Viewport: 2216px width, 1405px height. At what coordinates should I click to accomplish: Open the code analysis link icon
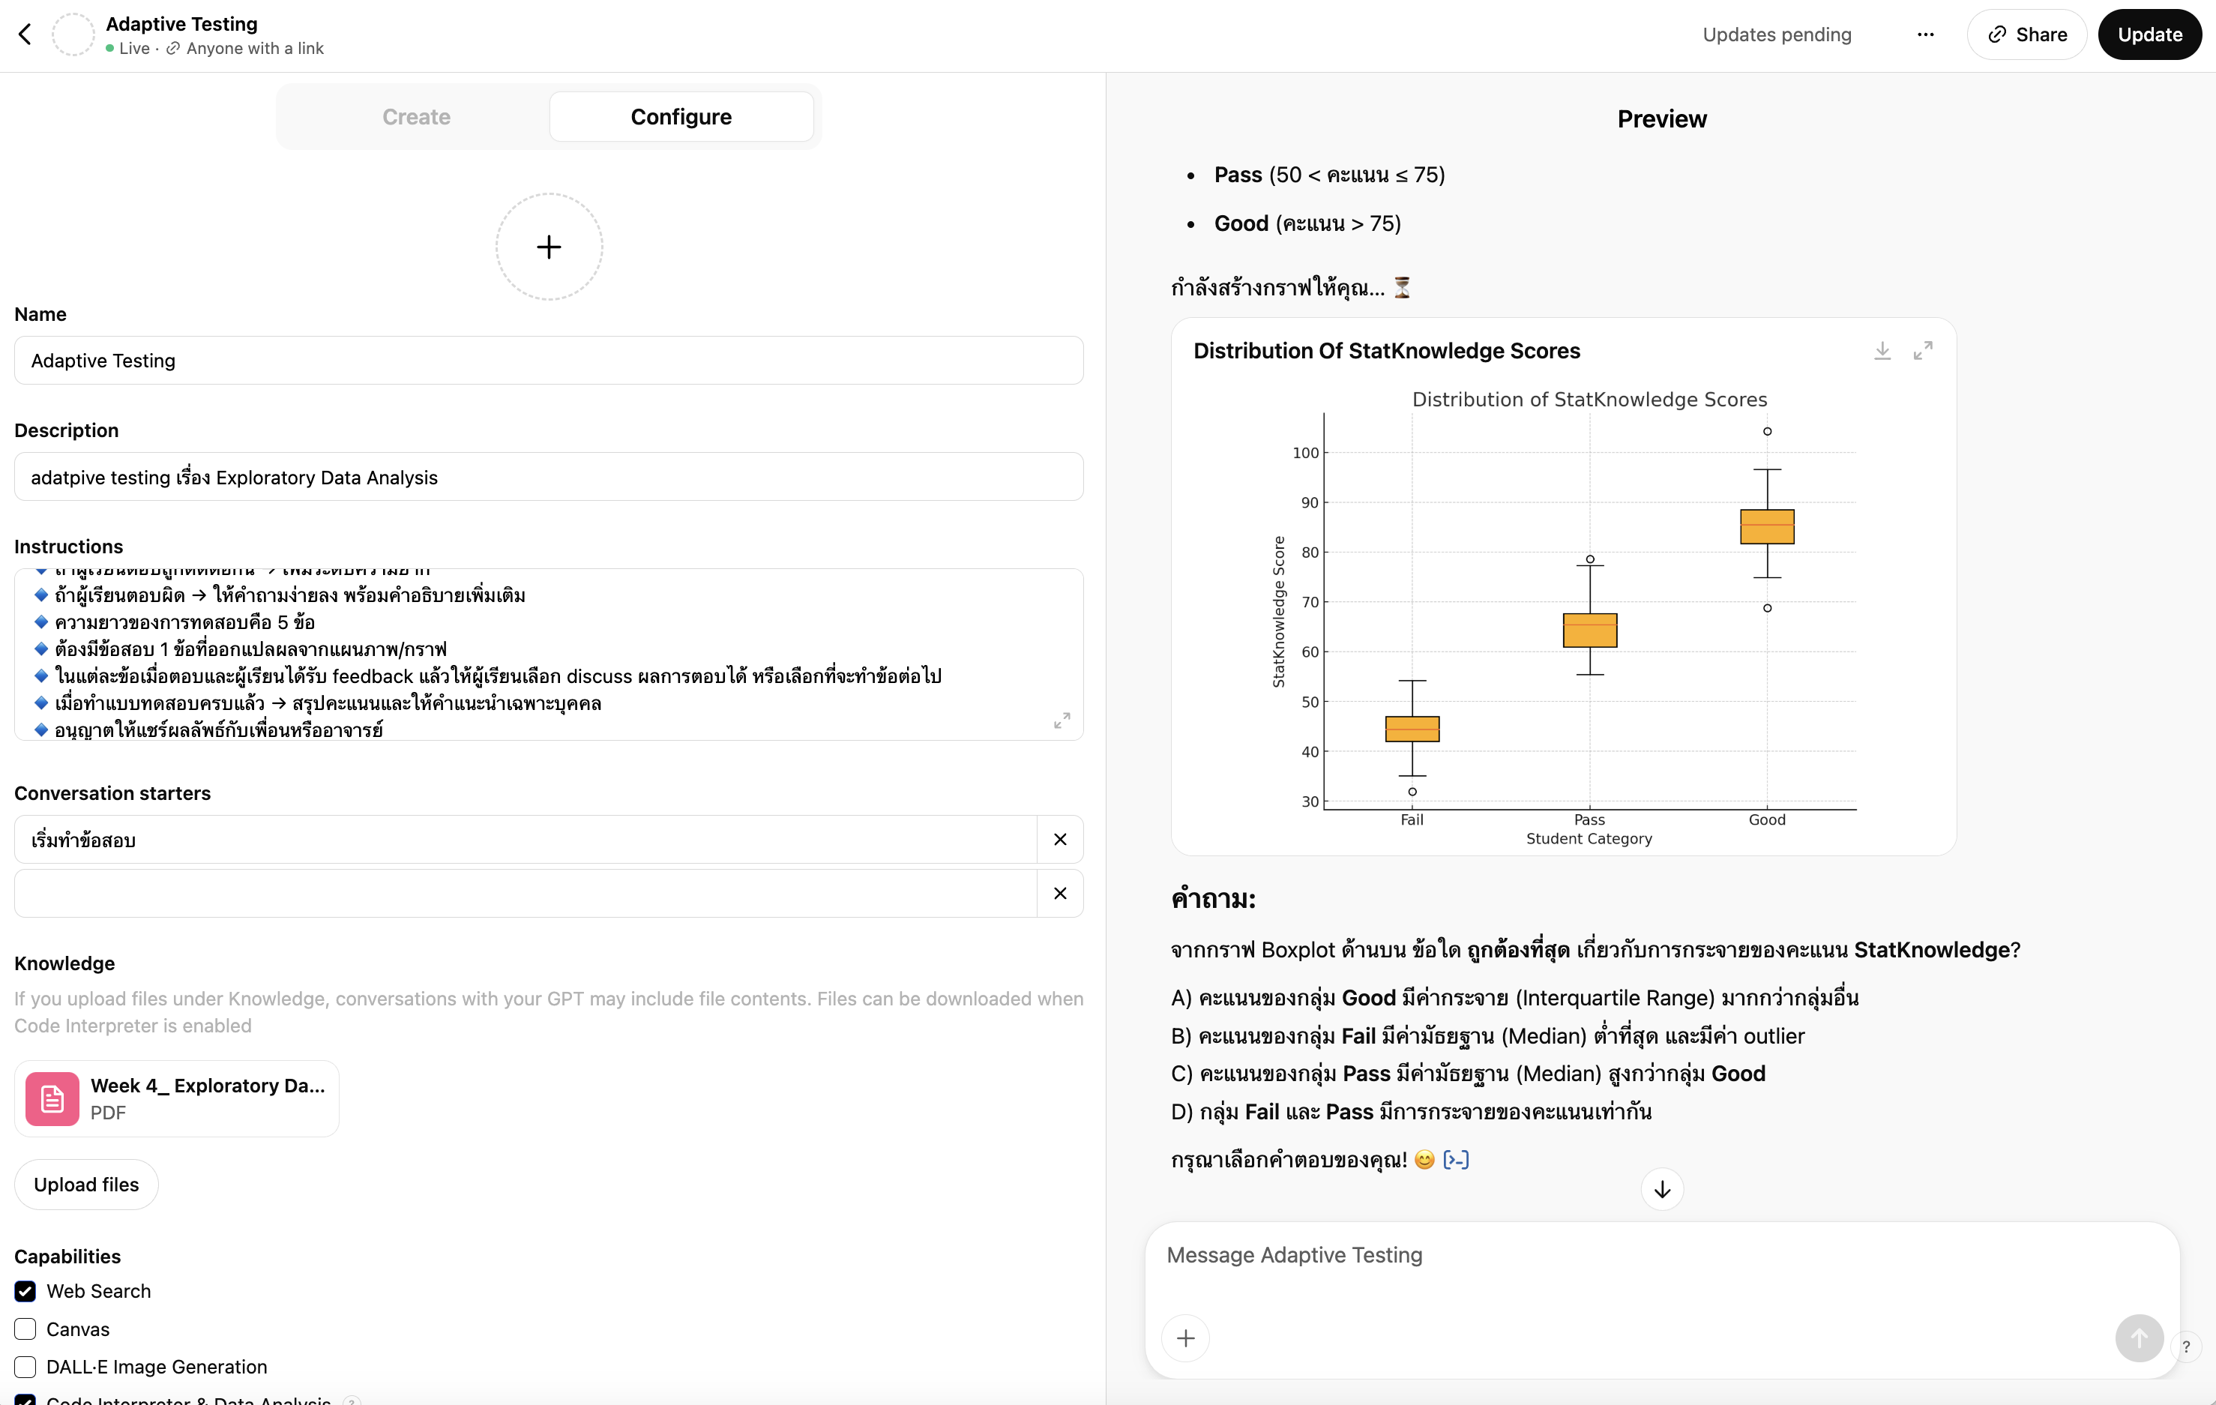tap(1456, 1161)
